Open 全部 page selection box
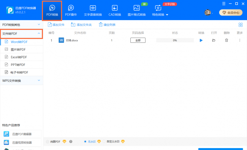Screen dimensions: 247x150 138,40
